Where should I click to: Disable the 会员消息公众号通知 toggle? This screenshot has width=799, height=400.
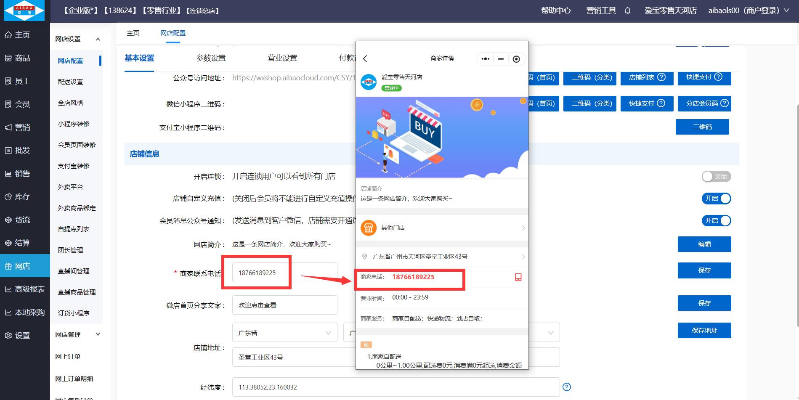click(716, 221)
